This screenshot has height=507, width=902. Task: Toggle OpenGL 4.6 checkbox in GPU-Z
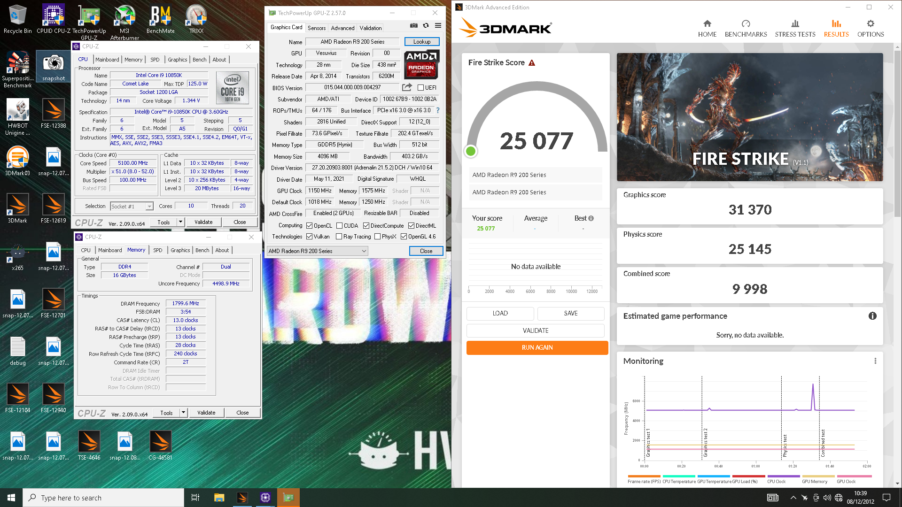click(x=404, y=237)
